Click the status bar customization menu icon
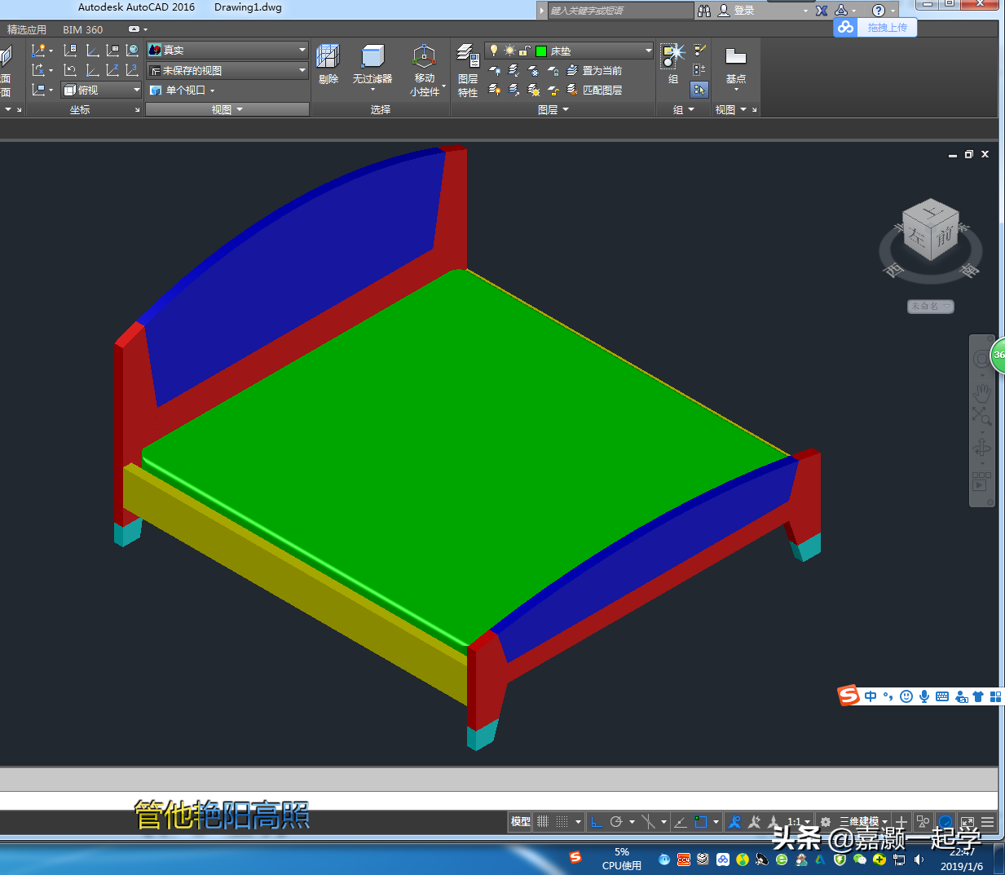 988,822
